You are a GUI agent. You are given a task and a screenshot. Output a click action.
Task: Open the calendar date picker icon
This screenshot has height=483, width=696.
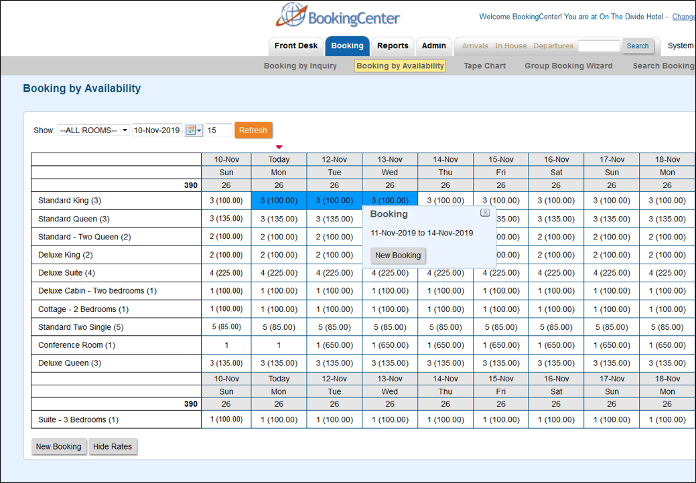194,130
